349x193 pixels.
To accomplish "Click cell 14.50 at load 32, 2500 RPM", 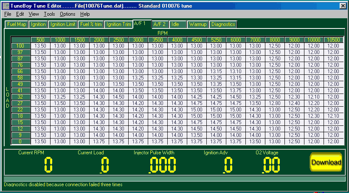I will coord(118,97).
